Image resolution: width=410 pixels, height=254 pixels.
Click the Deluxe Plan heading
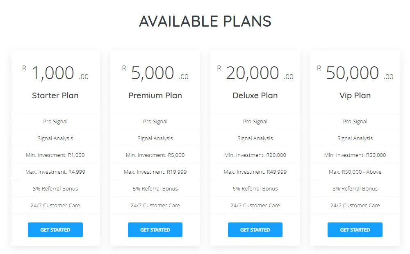tap(255, 95)
